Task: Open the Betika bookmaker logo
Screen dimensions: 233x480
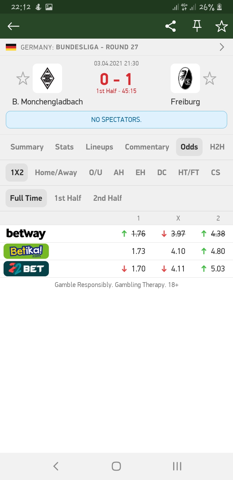Action: click(26, 251)
